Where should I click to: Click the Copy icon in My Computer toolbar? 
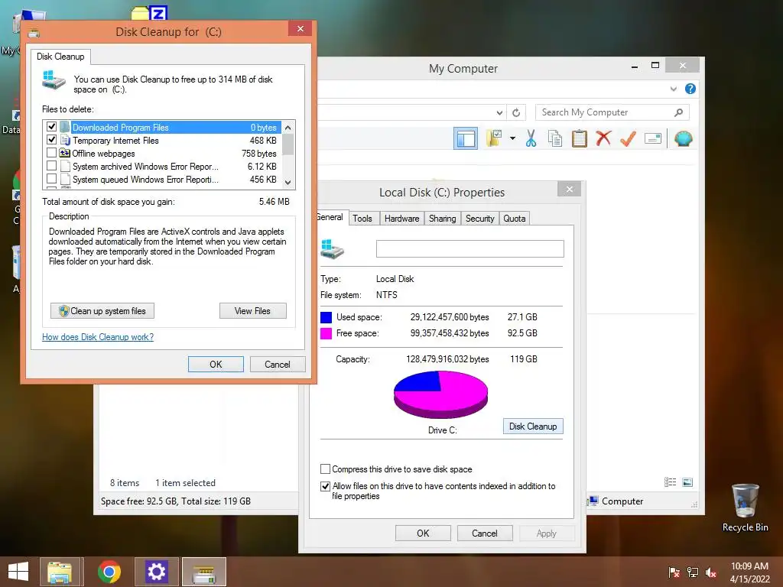555,138
